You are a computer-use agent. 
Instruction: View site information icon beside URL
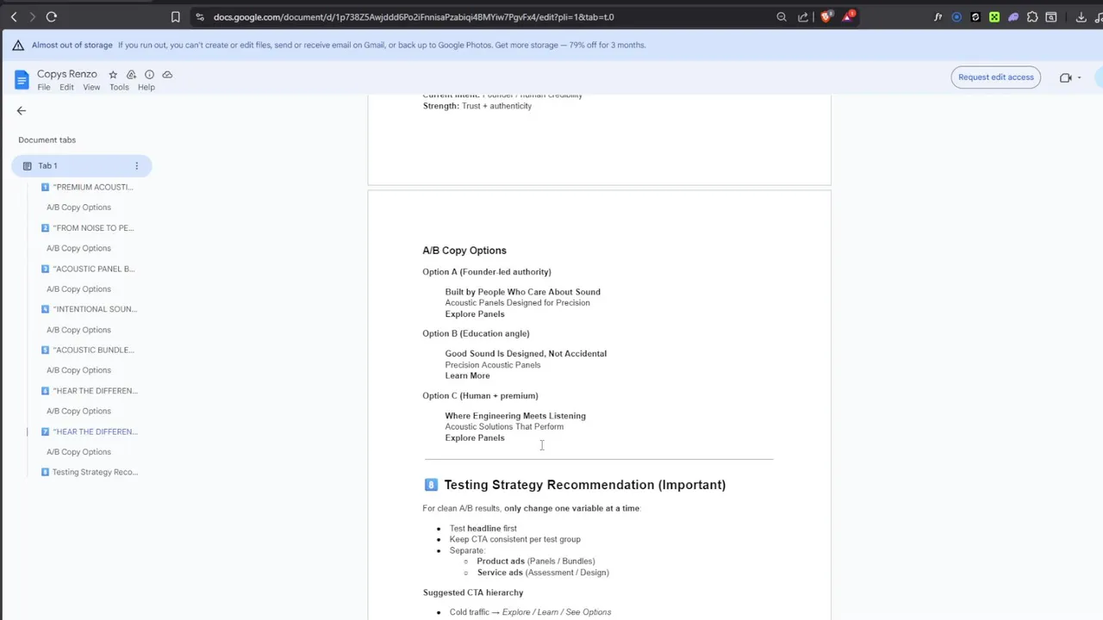point(200,16)
